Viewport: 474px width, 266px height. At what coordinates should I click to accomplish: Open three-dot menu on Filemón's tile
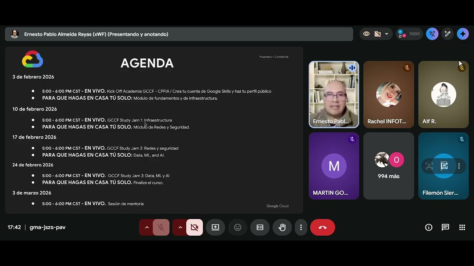coord(459,166)
